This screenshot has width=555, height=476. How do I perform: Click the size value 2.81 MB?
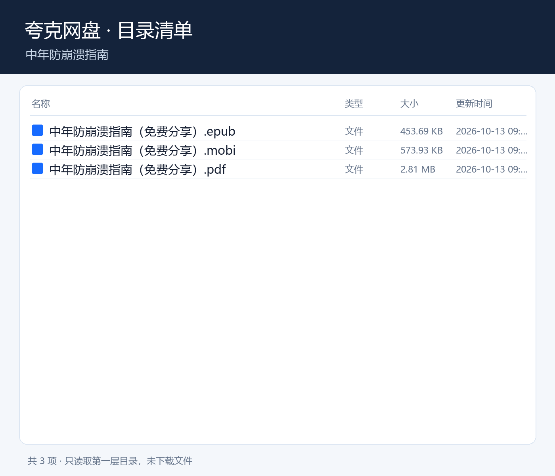(x=418, y=169)
